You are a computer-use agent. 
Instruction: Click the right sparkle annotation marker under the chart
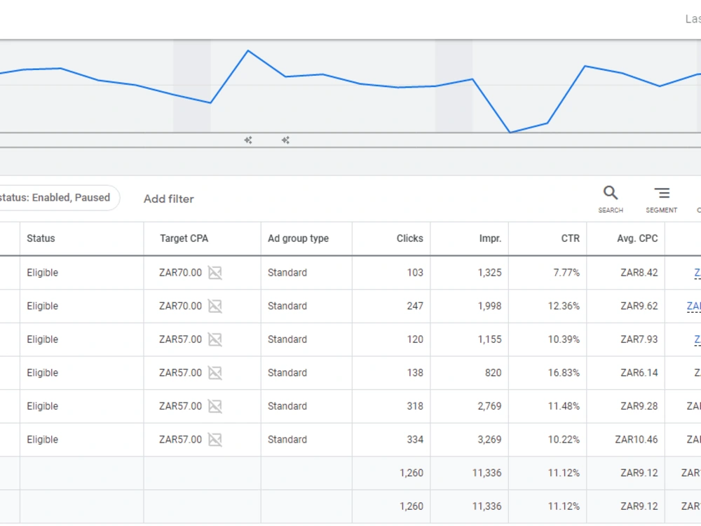(x=286, y=140)
